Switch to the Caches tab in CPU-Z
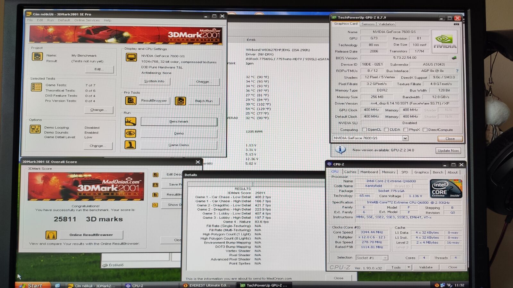Image resolution: width=513 pixels, height=288 pixels. tap(350, 172)
